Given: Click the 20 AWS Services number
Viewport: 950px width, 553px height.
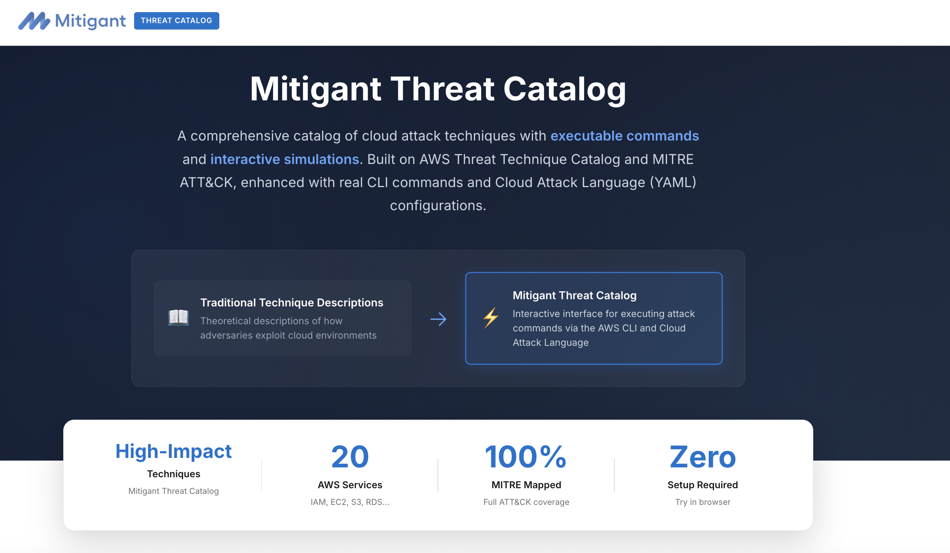Looking at the screenshot, I should point(350,457).
